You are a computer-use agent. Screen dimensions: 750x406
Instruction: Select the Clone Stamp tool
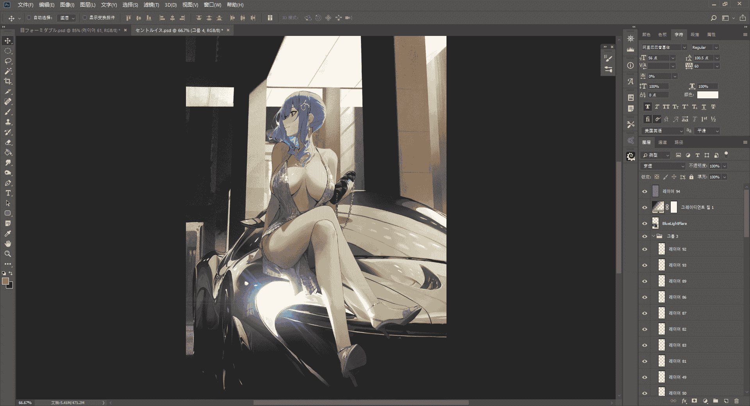8,122
